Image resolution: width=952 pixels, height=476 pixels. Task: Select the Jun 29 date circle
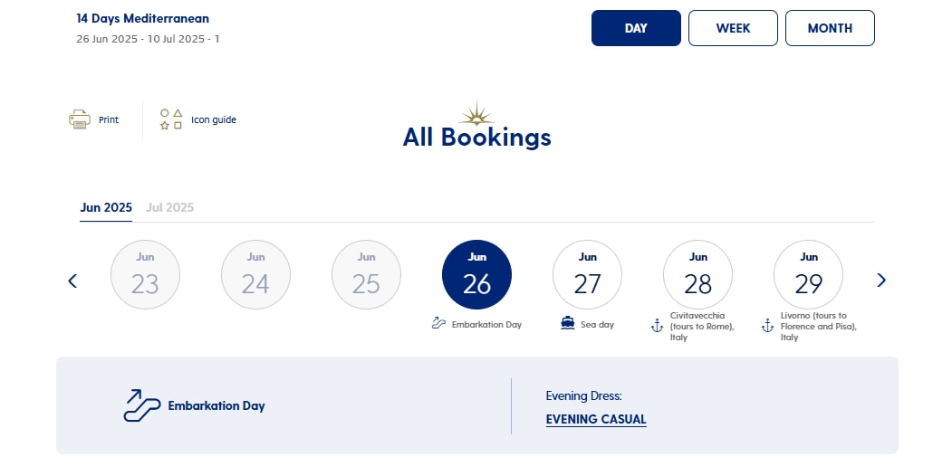(808, 275)
